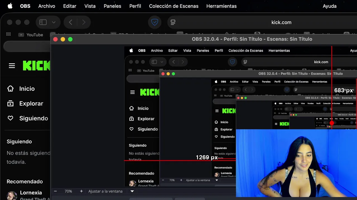
Task: Maximize the OBS window with green button
Action: (x=70, y=39)
